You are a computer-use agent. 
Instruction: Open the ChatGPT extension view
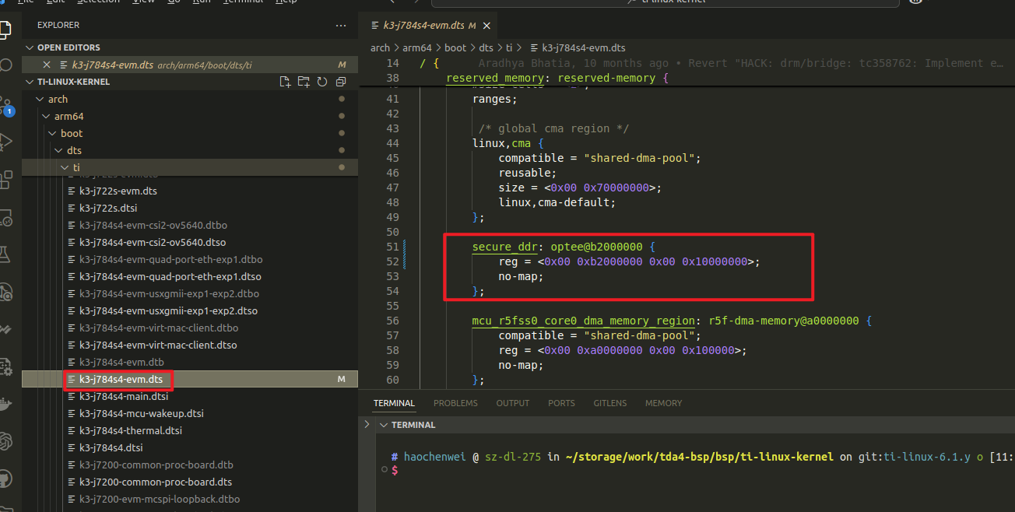[6, 440]
